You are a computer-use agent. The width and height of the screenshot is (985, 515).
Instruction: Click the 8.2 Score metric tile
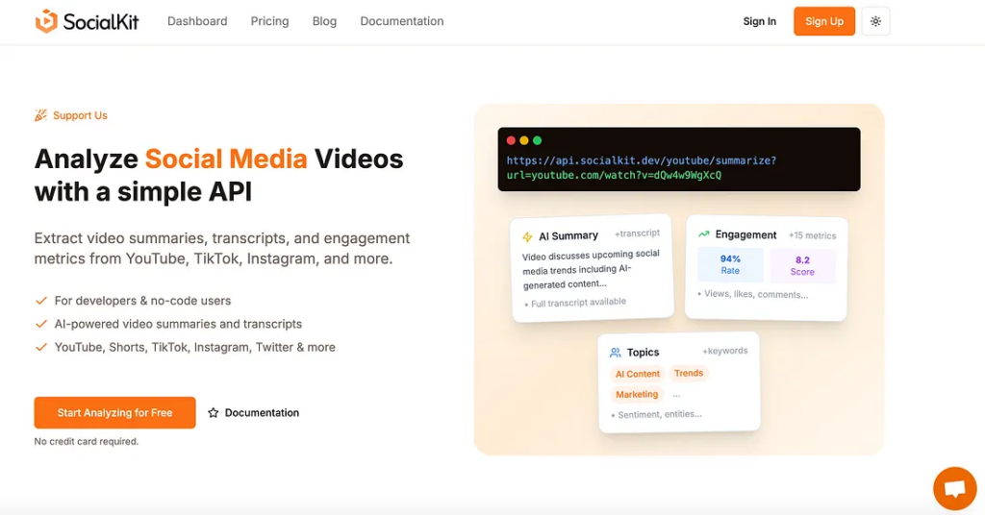point(802,266)
